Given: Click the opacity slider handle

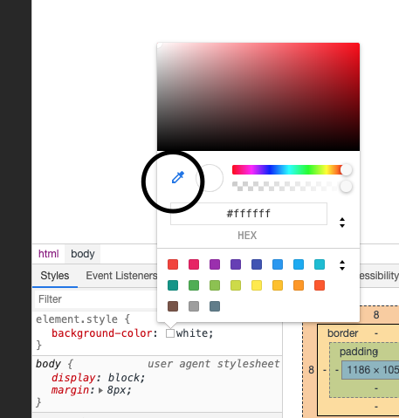Looking at the screenshot, I should point(346,186).
